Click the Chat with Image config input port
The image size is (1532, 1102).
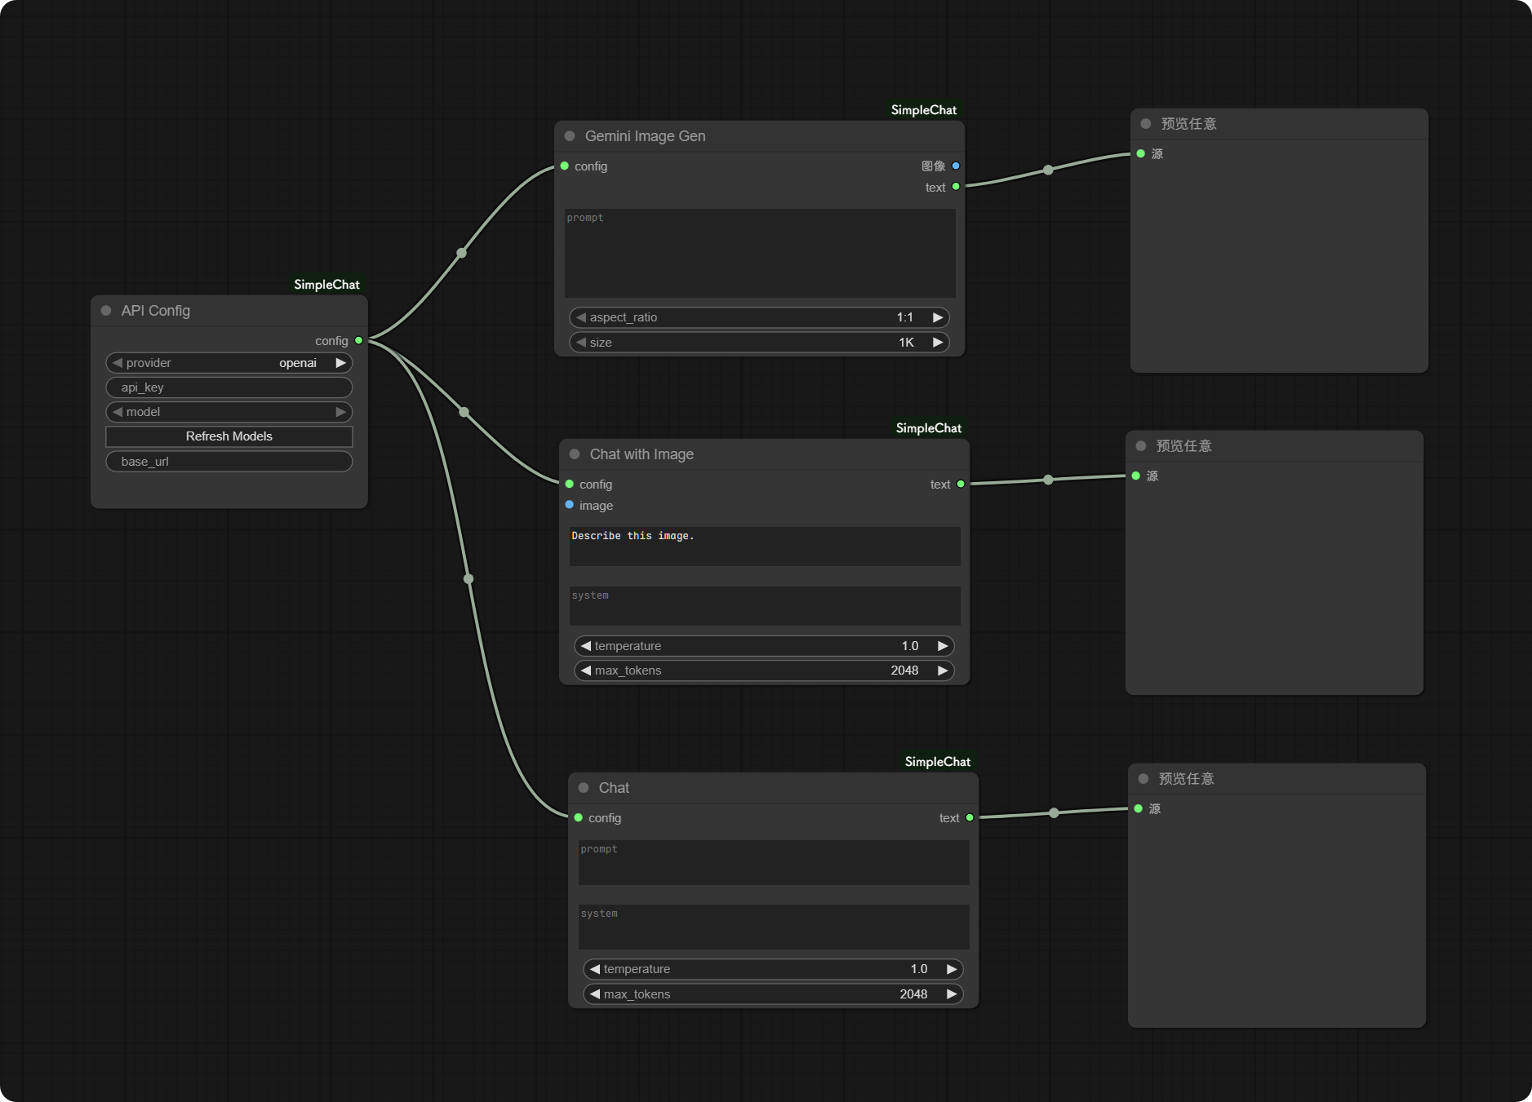tap(570, 485)
